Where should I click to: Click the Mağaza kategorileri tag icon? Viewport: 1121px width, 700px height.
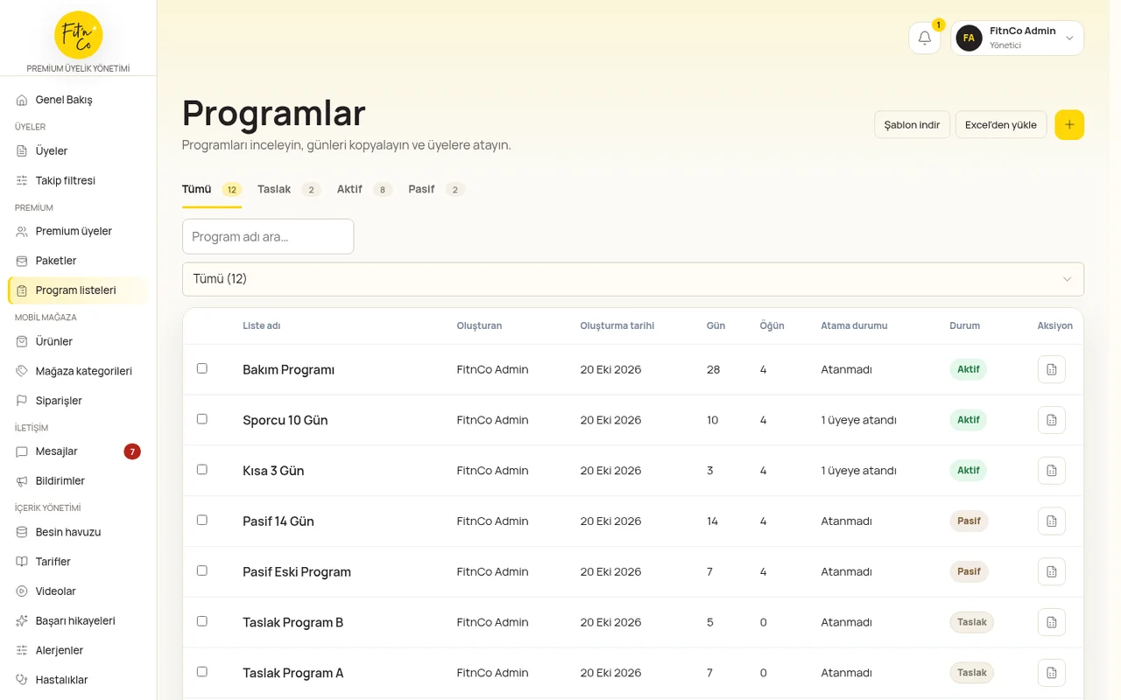pos(22,371)
